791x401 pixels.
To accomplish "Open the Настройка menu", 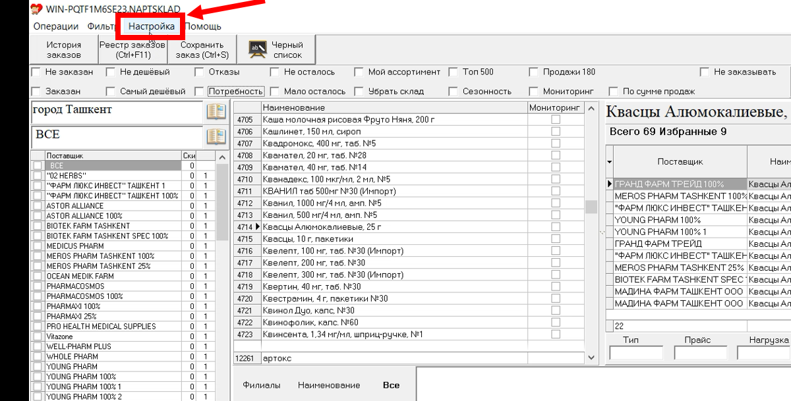I will (x=152, y=26).
